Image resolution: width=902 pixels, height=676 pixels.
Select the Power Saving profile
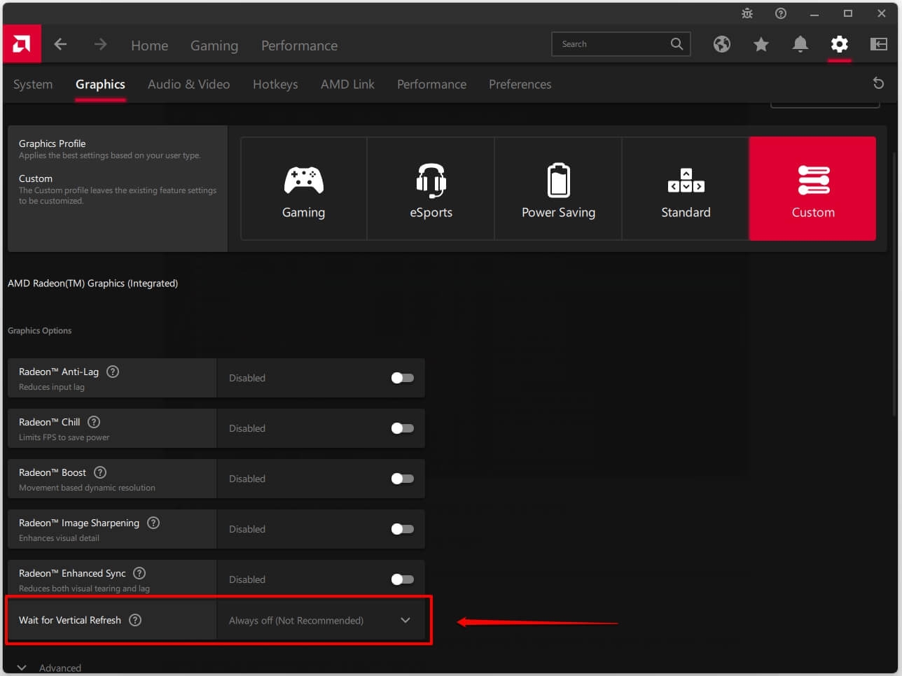coord(558,189)
